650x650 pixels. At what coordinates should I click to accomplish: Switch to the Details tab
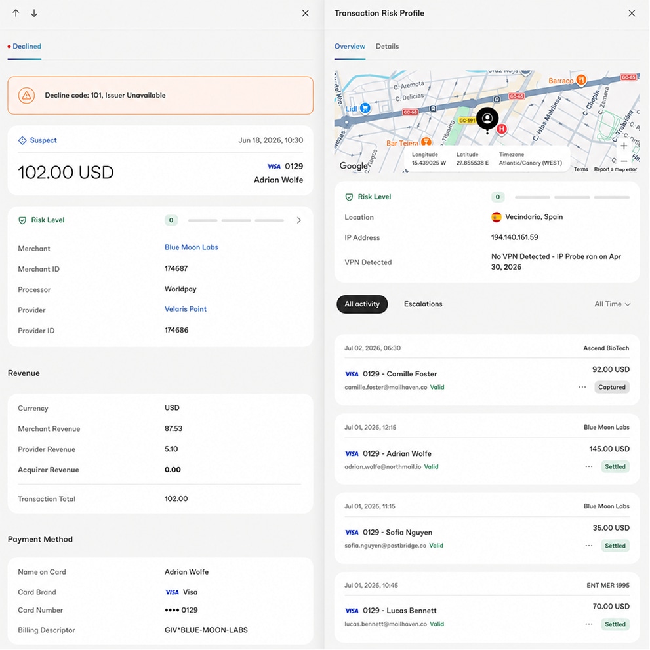pyautogui.click(x=387, y=46)
